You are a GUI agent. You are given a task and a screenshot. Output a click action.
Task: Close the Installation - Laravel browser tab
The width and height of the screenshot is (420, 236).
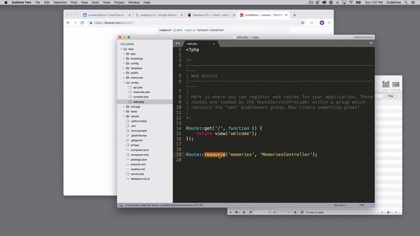[x=286, y=15]
